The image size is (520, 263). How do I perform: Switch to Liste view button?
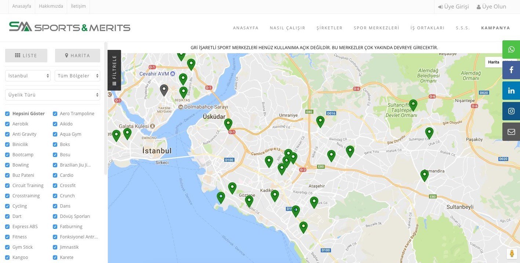26,56
